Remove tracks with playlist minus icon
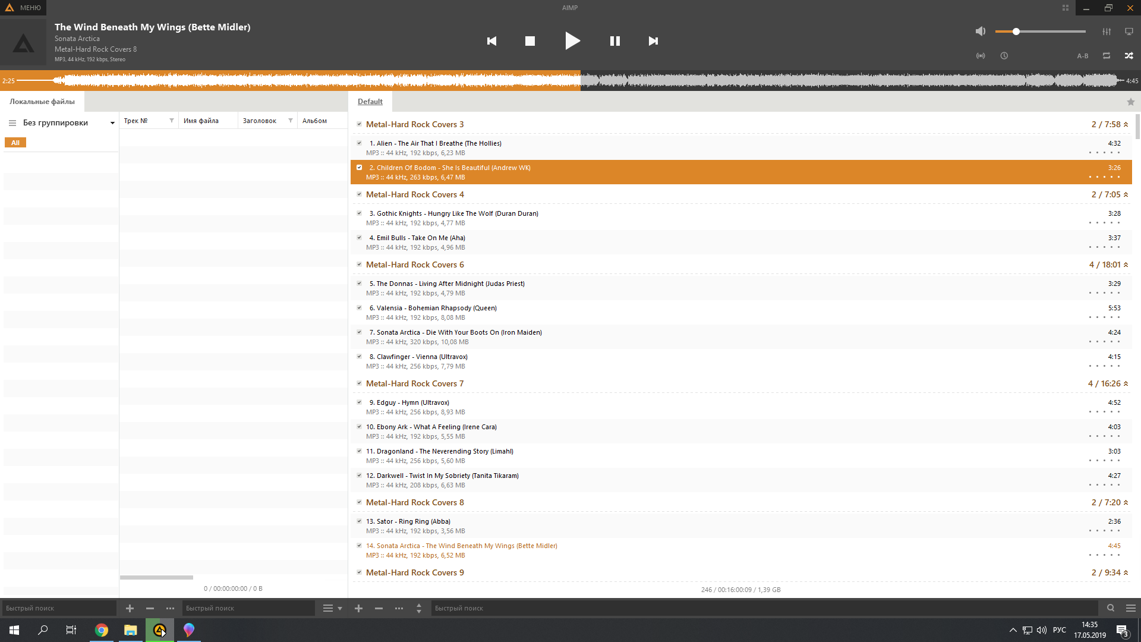The image size is (1141, 642). (379, 608)
